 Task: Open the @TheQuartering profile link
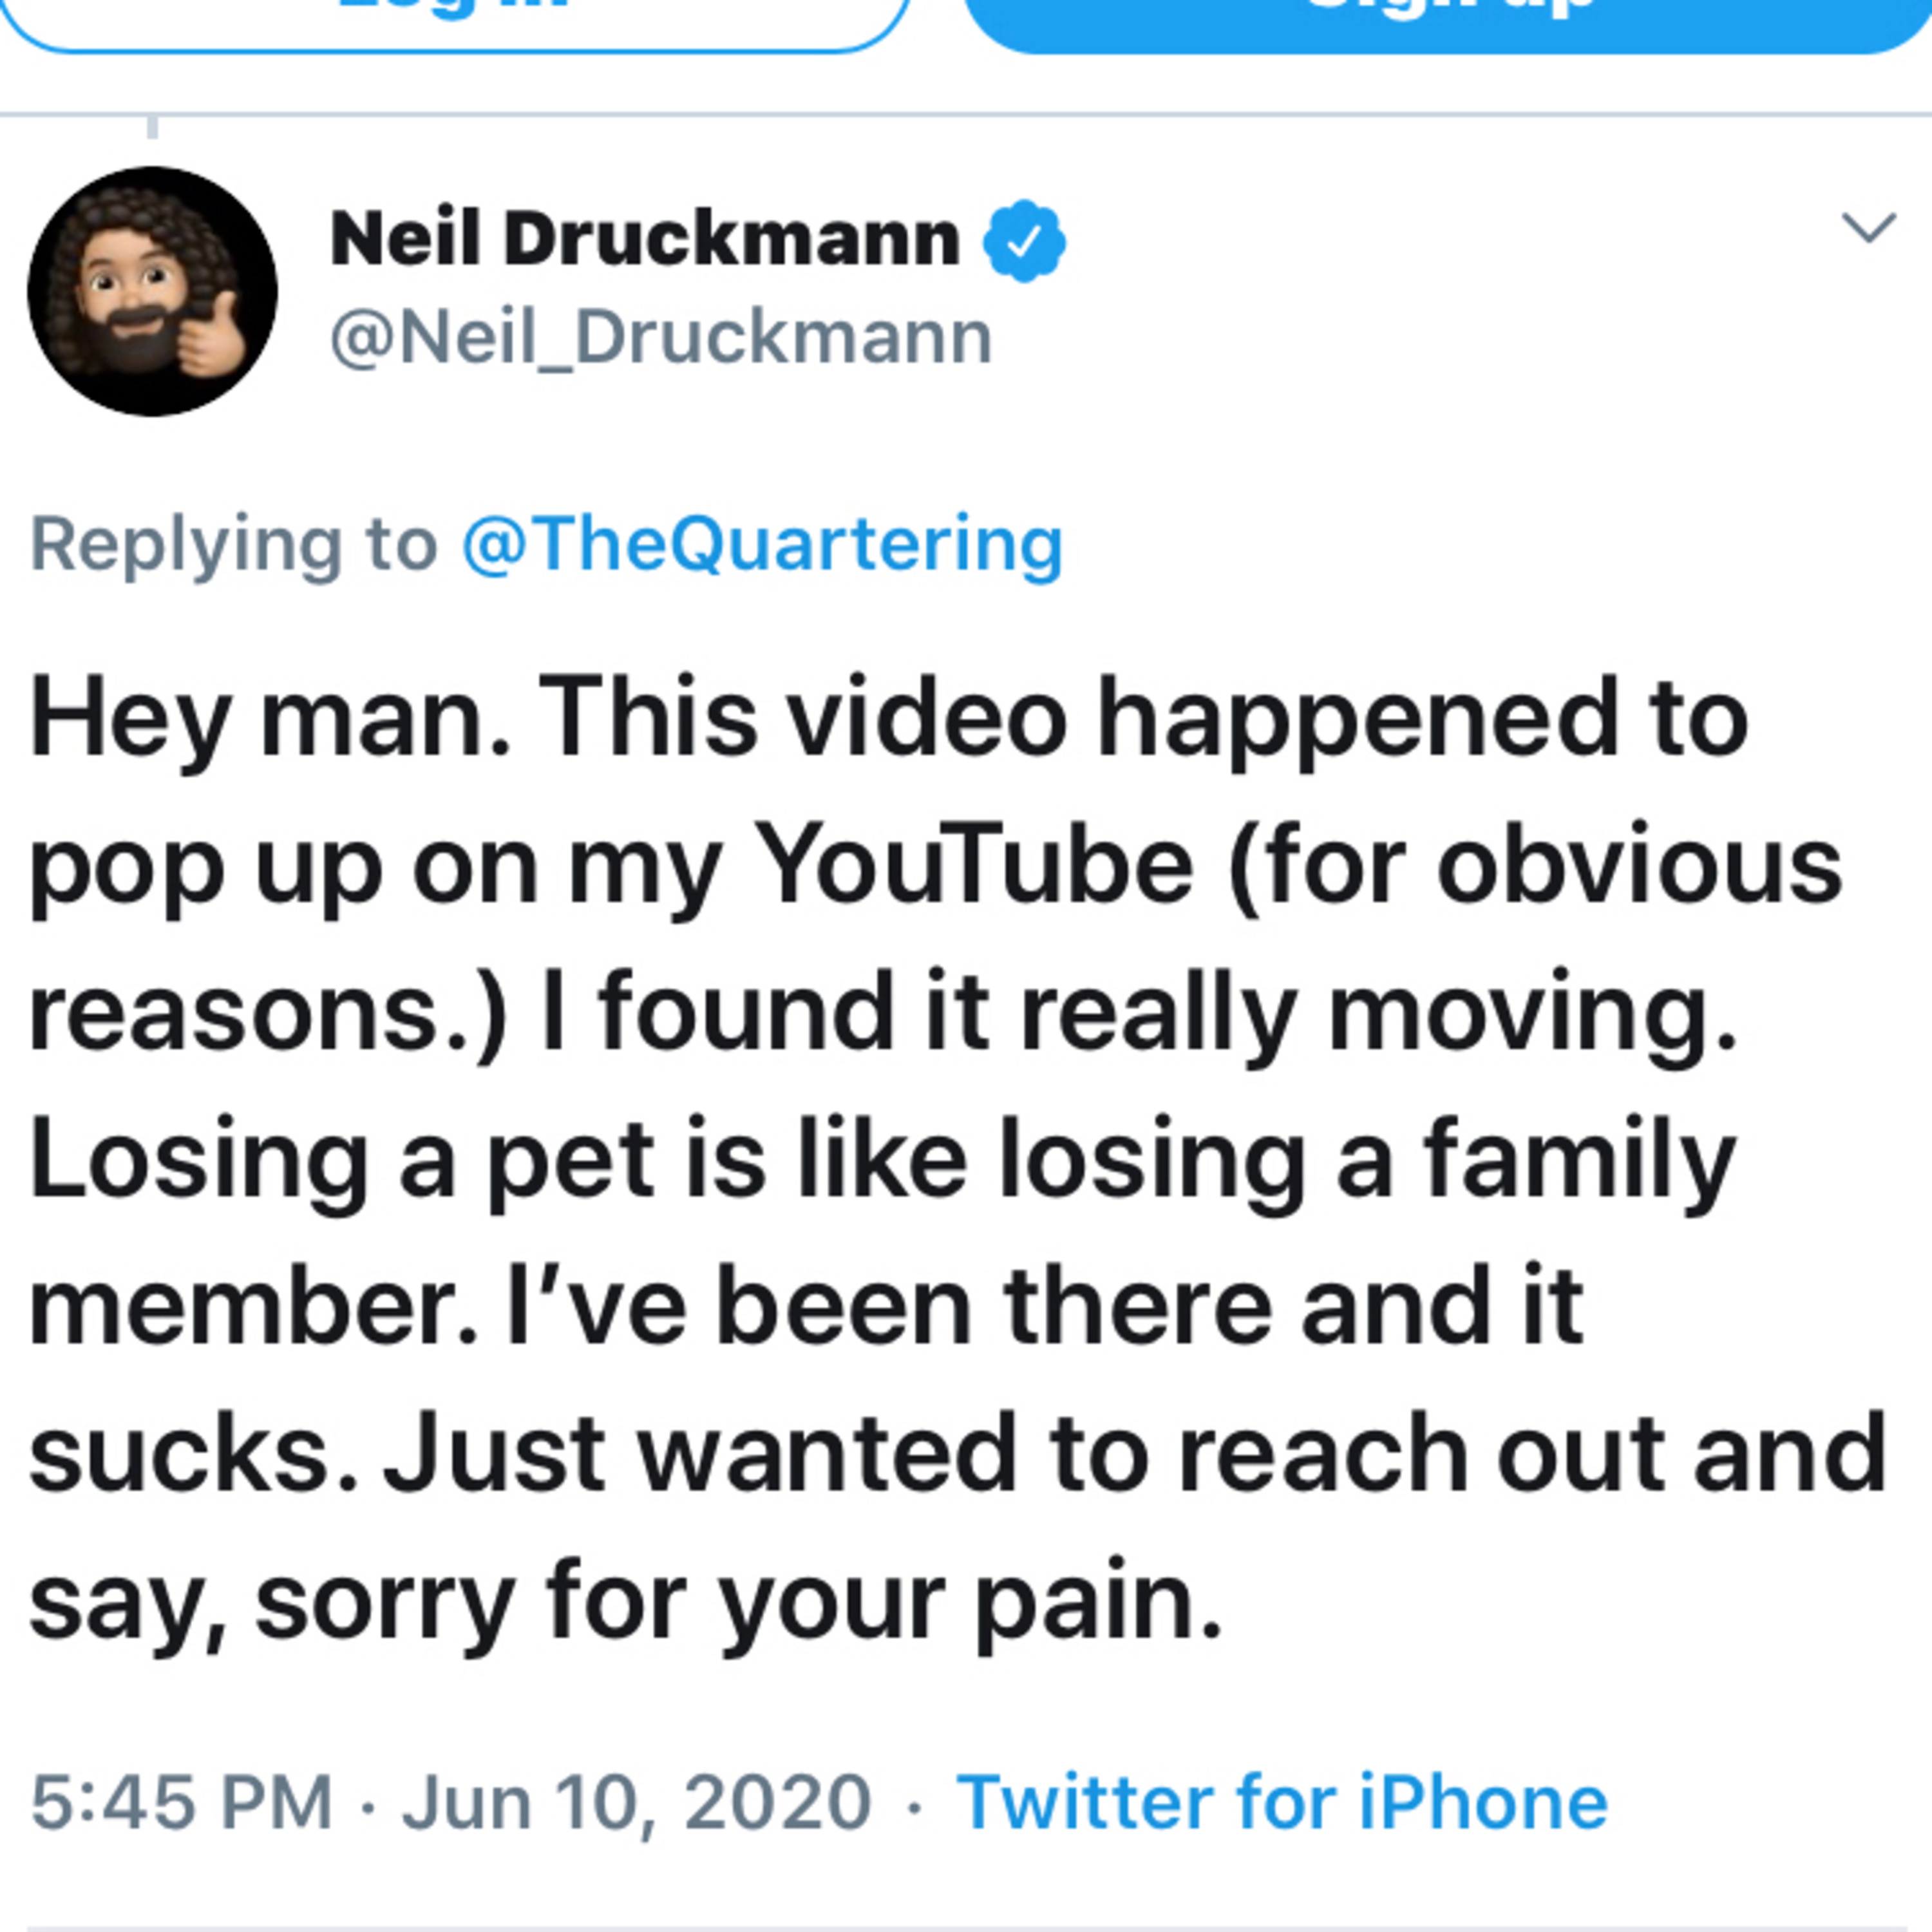pyautogui.click(x=762, y=545)
